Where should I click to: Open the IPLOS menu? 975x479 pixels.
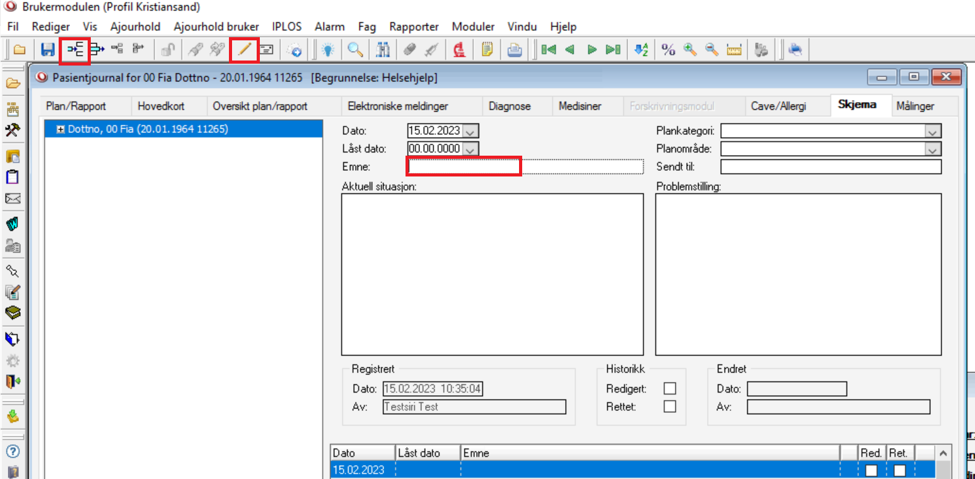pos(287,26)
